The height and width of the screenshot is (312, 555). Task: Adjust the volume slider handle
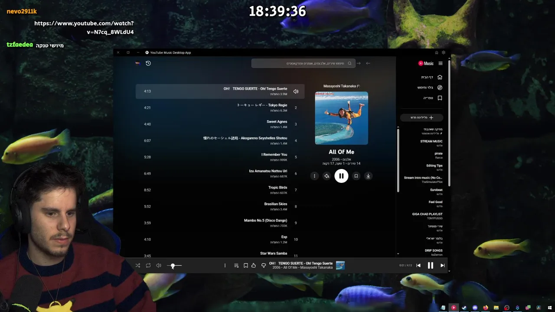point(173,266)
